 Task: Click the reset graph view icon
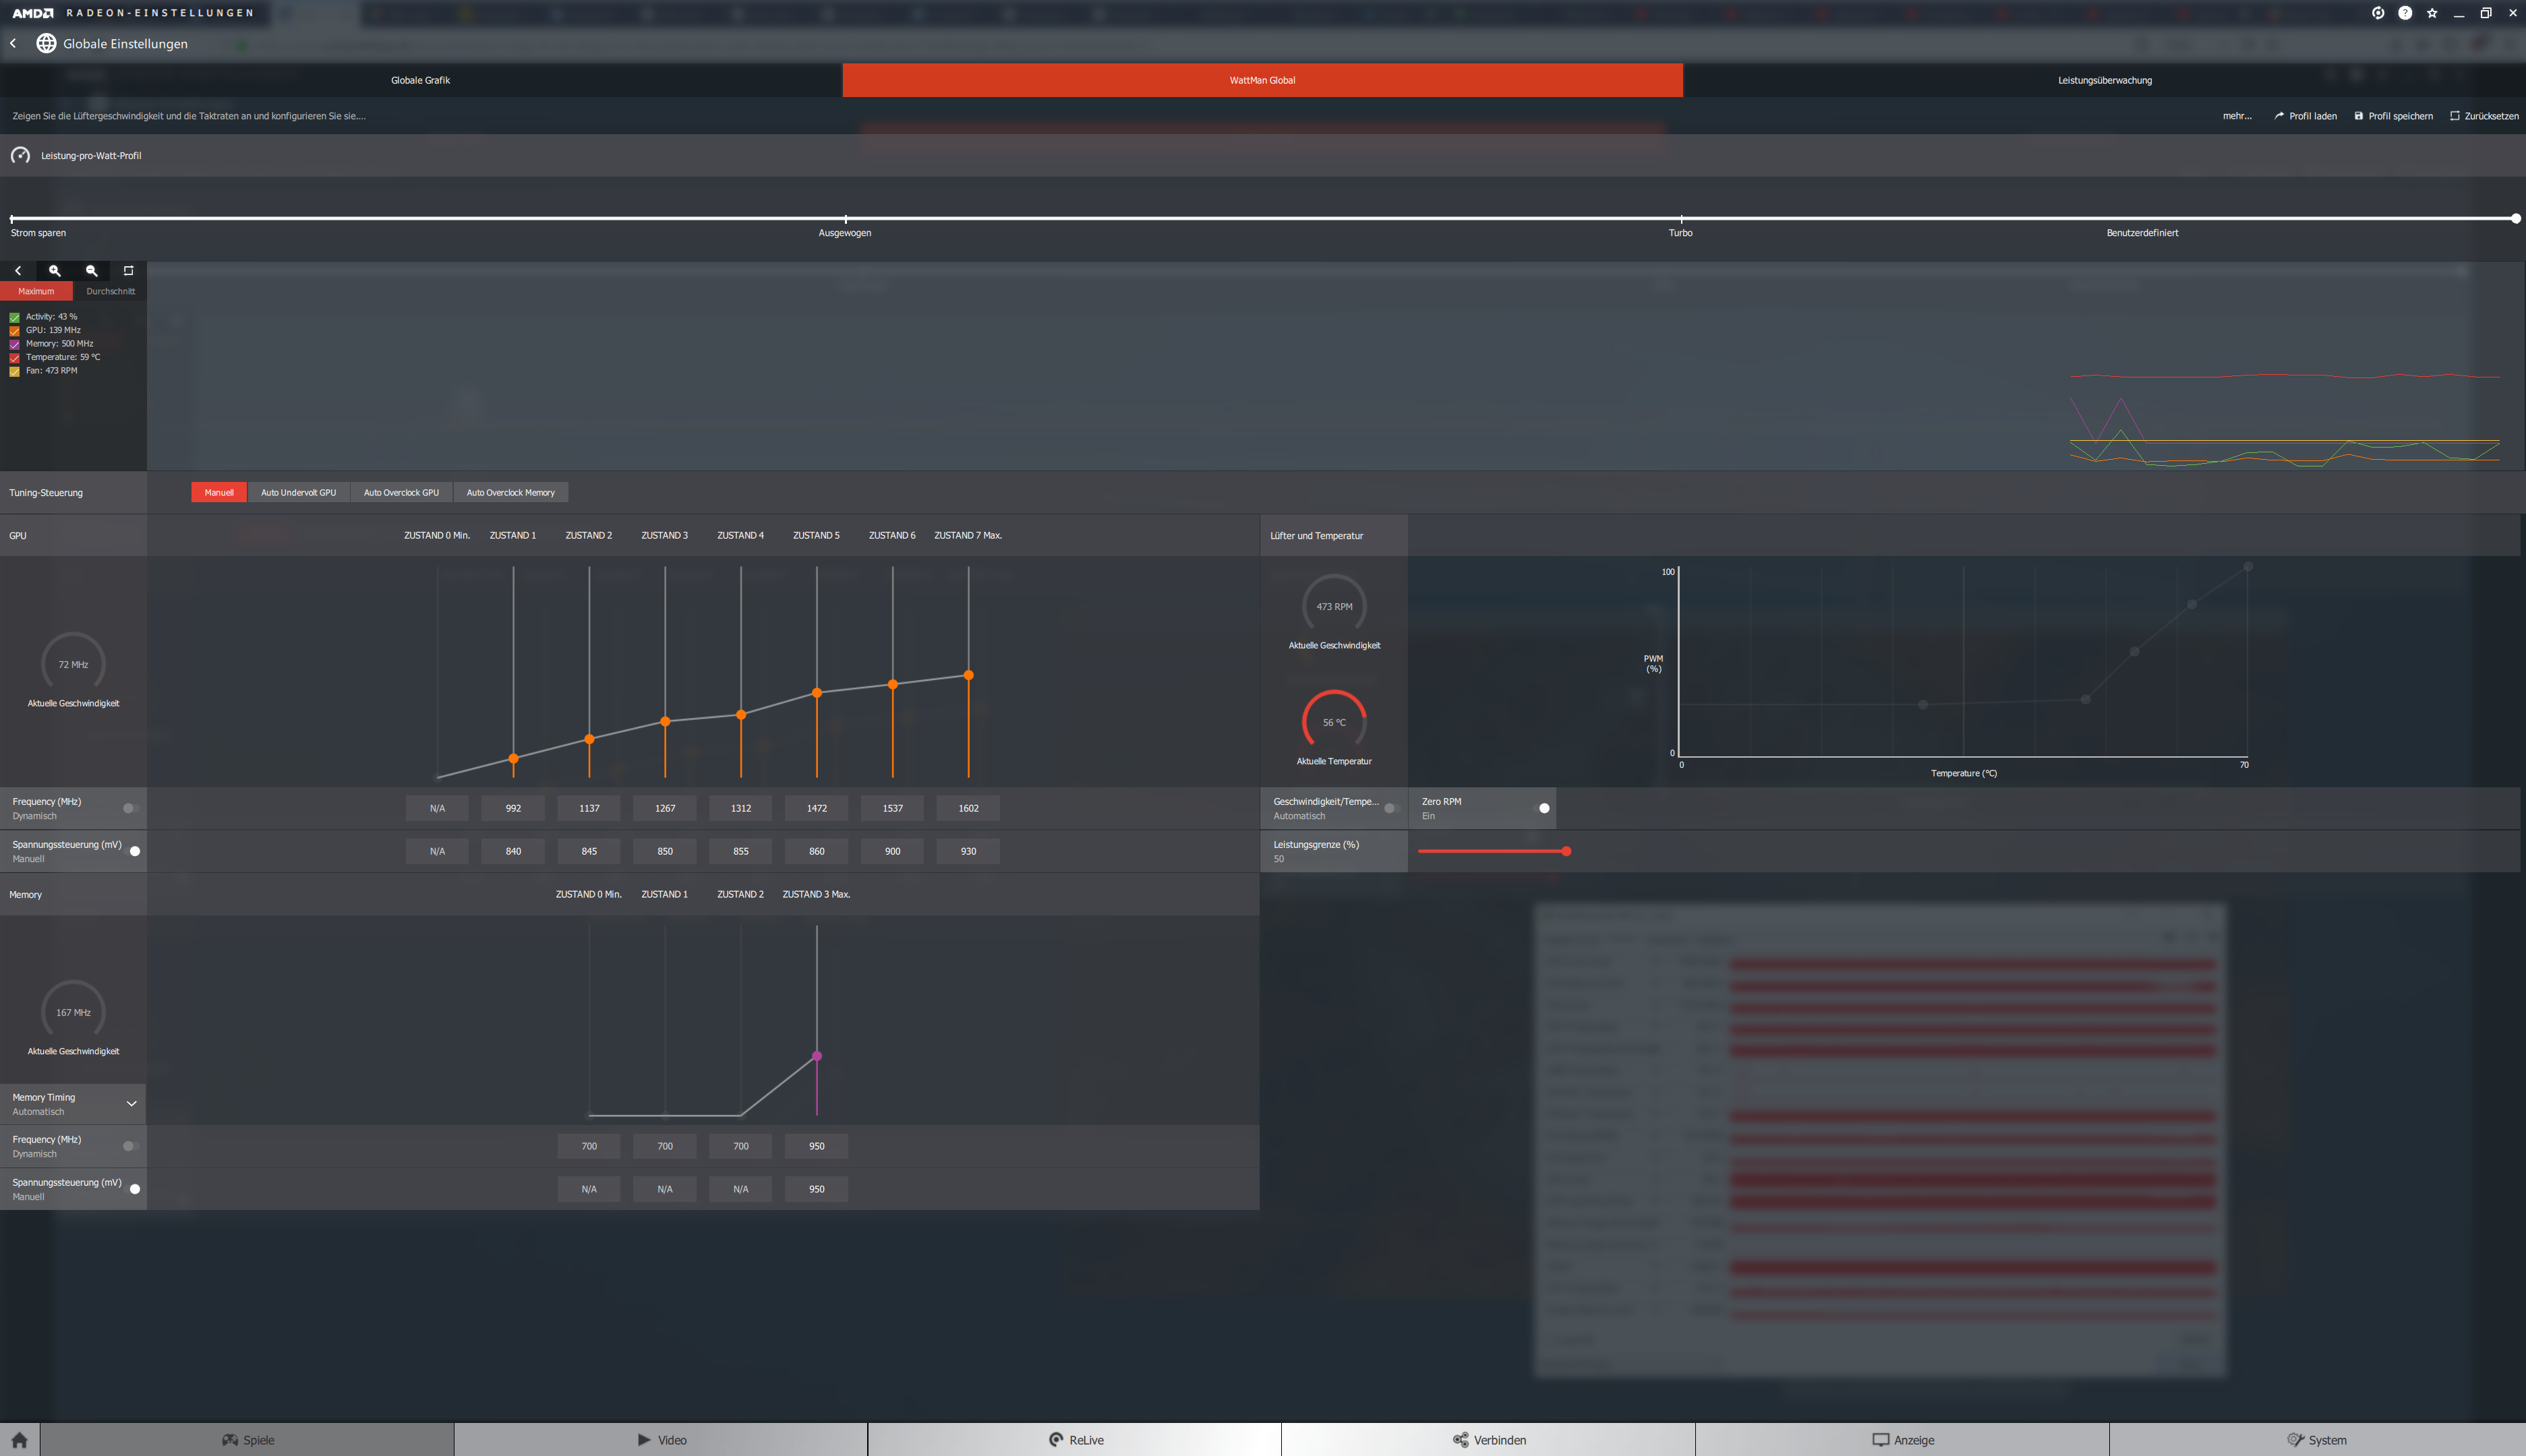(128, 271)
